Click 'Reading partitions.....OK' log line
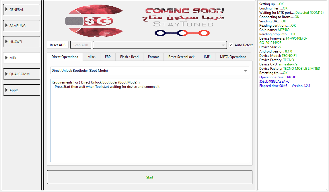329x192 pixels. [277, 26]
